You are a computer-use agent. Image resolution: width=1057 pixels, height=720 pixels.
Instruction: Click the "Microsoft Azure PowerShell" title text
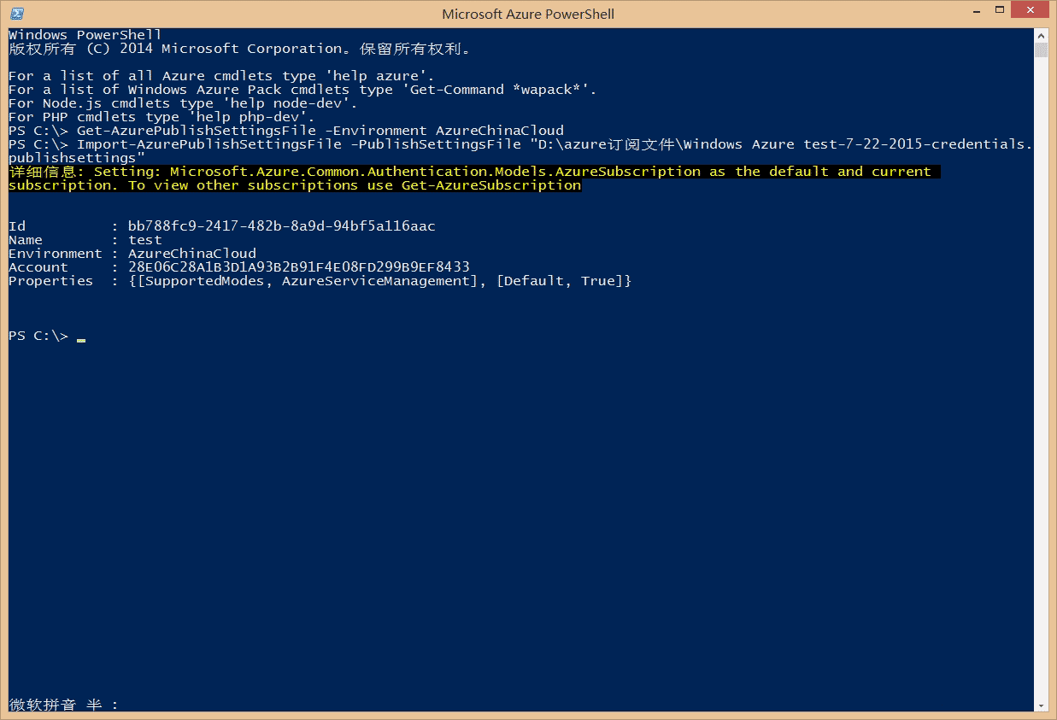coord(527,14)
